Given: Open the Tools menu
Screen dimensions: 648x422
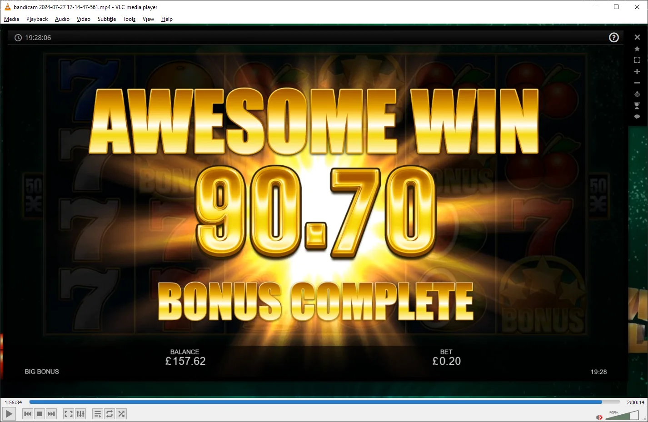Looking at the screenshot, I should (x=130, y=19).
